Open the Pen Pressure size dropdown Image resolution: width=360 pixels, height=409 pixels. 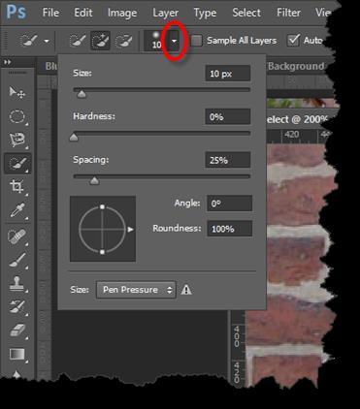136,290
